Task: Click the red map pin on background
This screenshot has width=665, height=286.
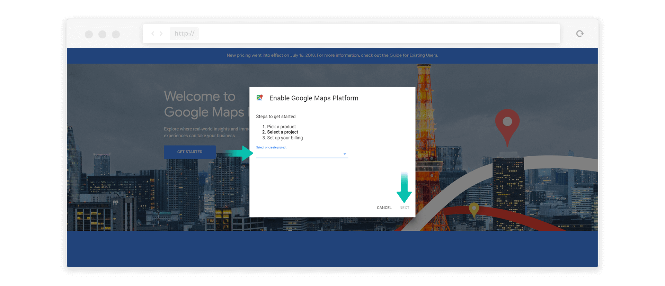Action: pos(507,128)
